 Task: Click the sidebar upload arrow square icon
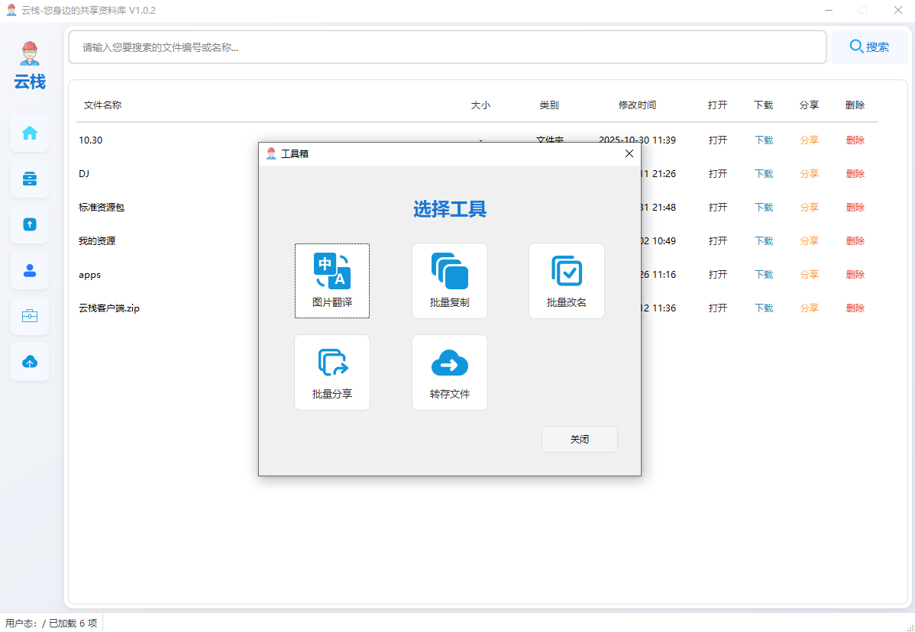[30, 224]
